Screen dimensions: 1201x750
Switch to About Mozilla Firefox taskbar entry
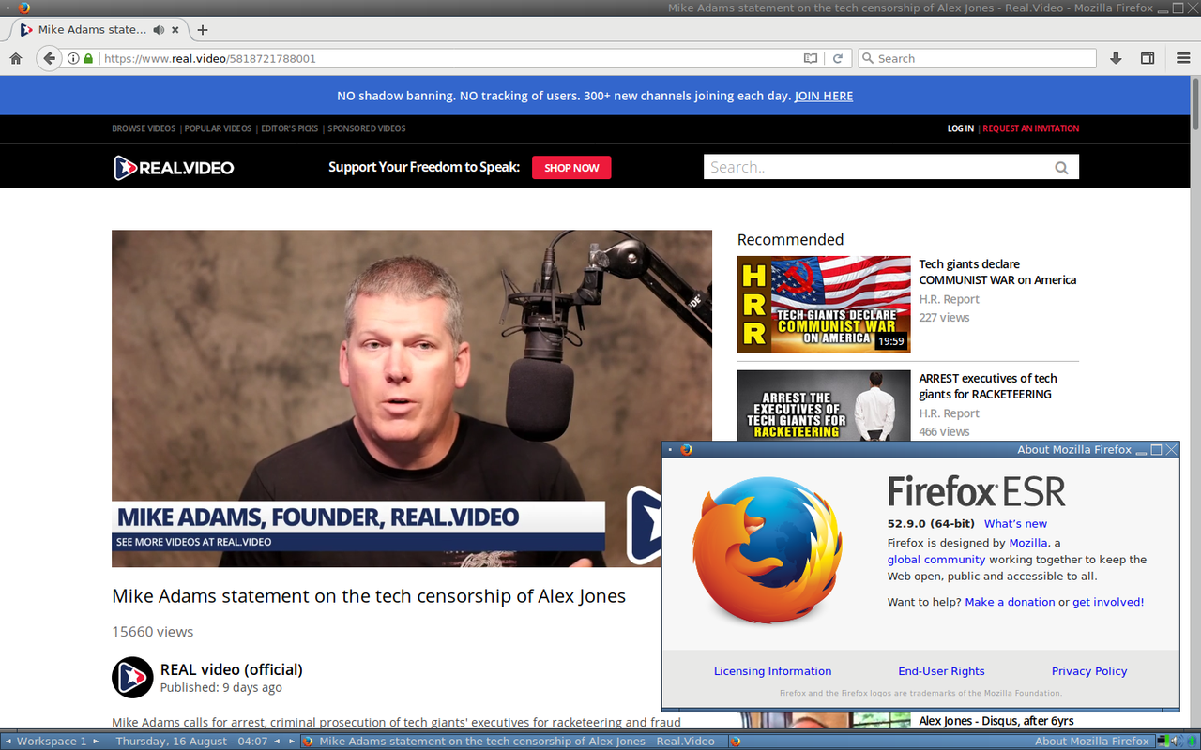[x=940, y=742]
